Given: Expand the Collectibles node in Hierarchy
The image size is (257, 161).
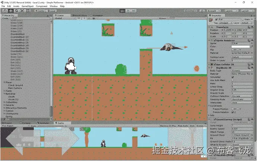Looking at the screenshot, I should click(4, 102).
